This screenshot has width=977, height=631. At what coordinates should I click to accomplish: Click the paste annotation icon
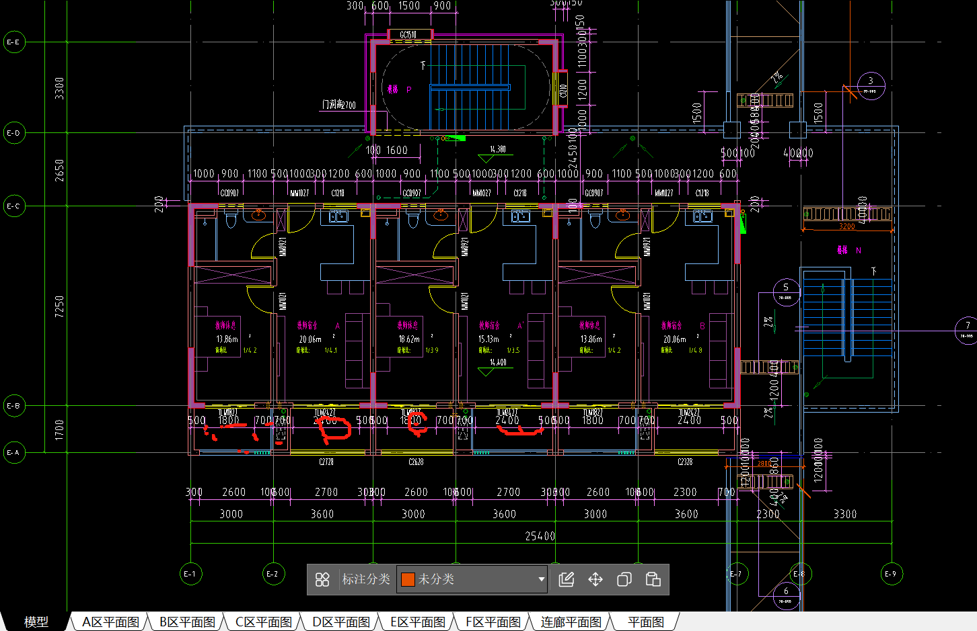(x=653, y=579)
